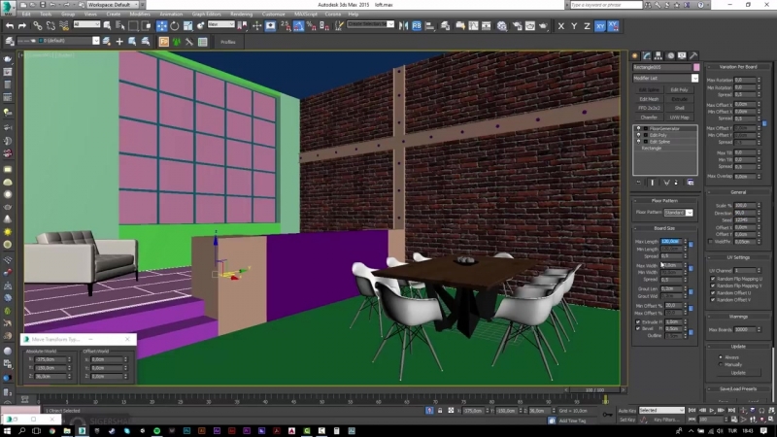
Task: Activate Select and Rotate tool
Action: click(x=175, y=26)
